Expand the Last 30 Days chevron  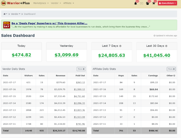(166, 46)
